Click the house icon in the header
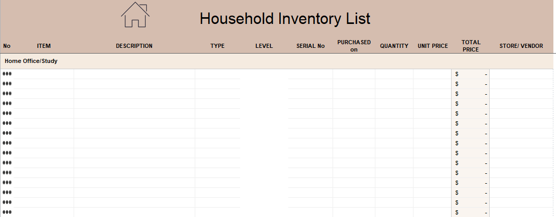Image resolution: width=556 pixels, height=217 pixels. [135, 15]
